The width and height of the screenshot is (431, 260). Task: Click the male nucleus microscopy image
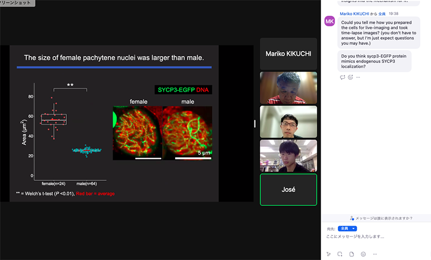coord(187,133)
